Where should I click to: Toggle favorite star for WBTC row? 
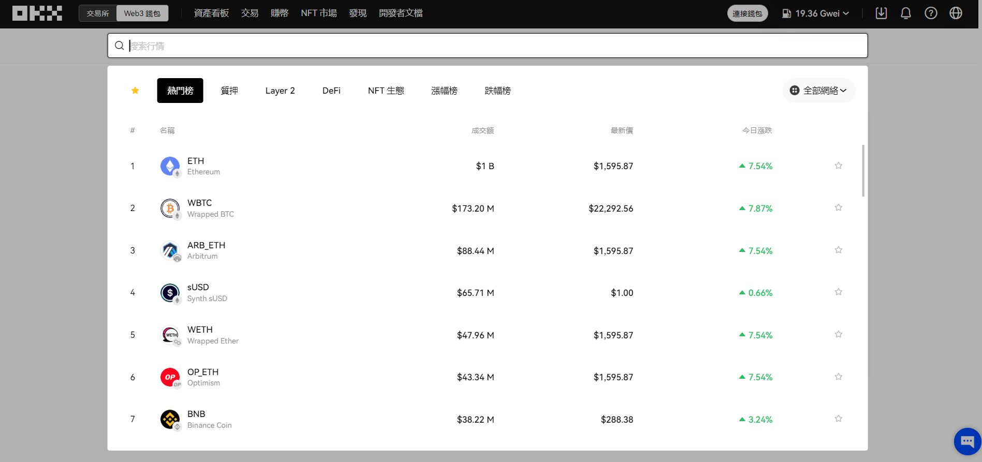[838, 208]
